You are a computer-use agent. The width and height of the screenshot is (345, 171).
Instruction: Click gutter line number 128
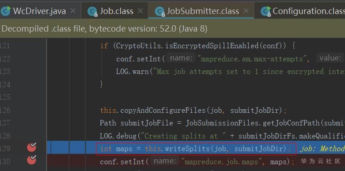(x=5, y=136)
